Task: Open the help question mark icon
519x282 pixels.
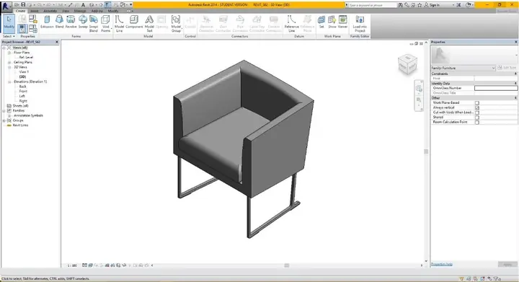Action: (x=468, y=5)
